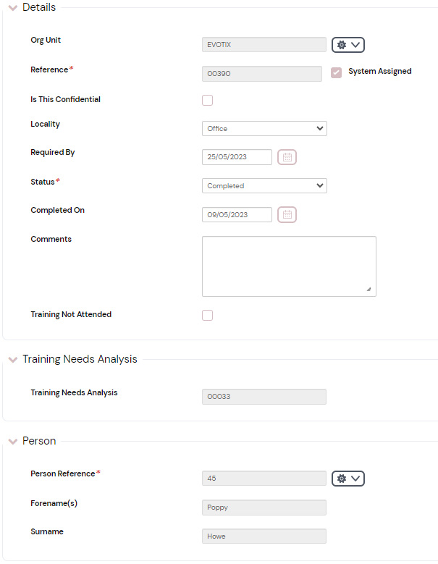Open the Required By calendar picker
The width and height of the screenshot is (438, 564).
coord(287,157)
